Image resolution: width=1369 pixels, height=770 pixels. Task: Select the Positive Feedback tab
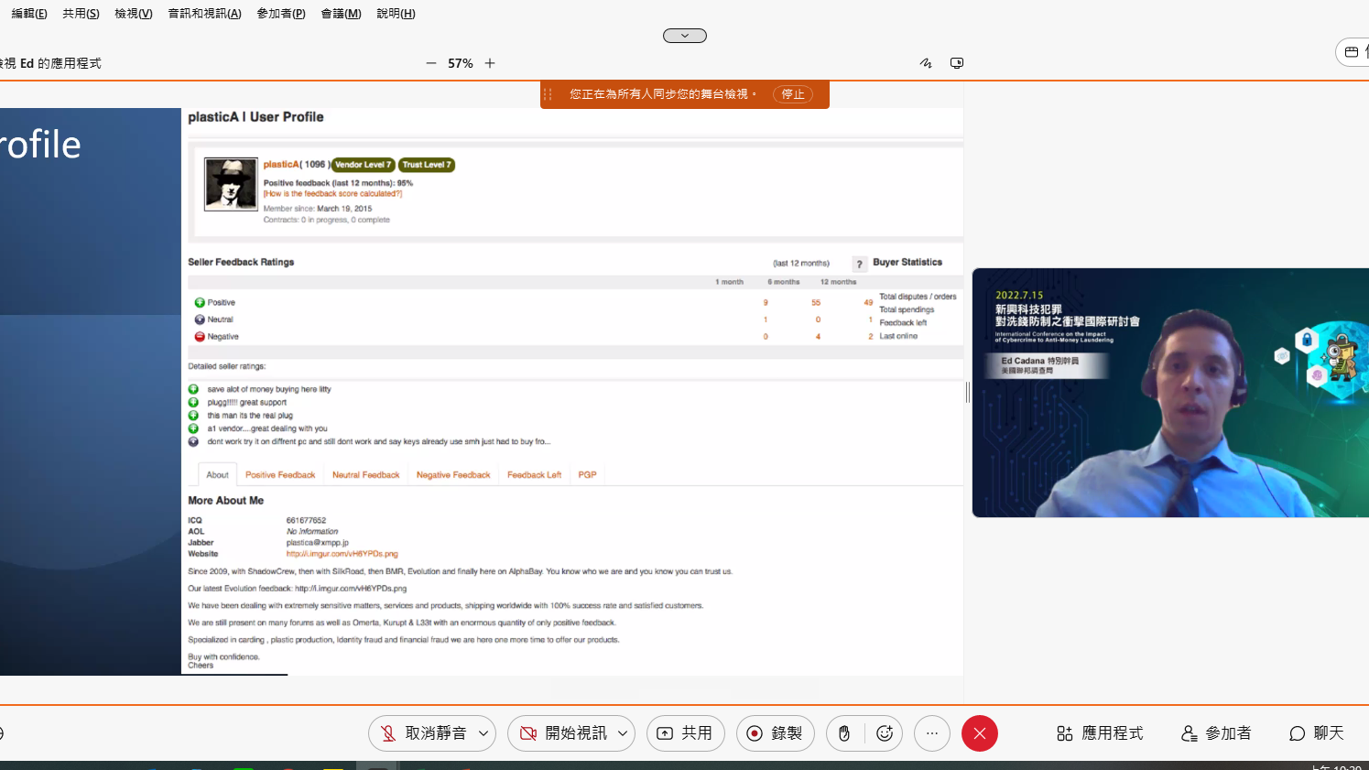[x=280, y=474]
